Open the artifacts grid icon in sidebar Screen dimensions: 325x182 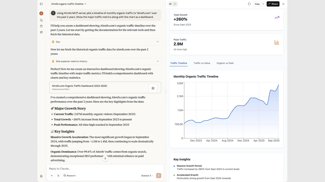click(x=41, y=32)
